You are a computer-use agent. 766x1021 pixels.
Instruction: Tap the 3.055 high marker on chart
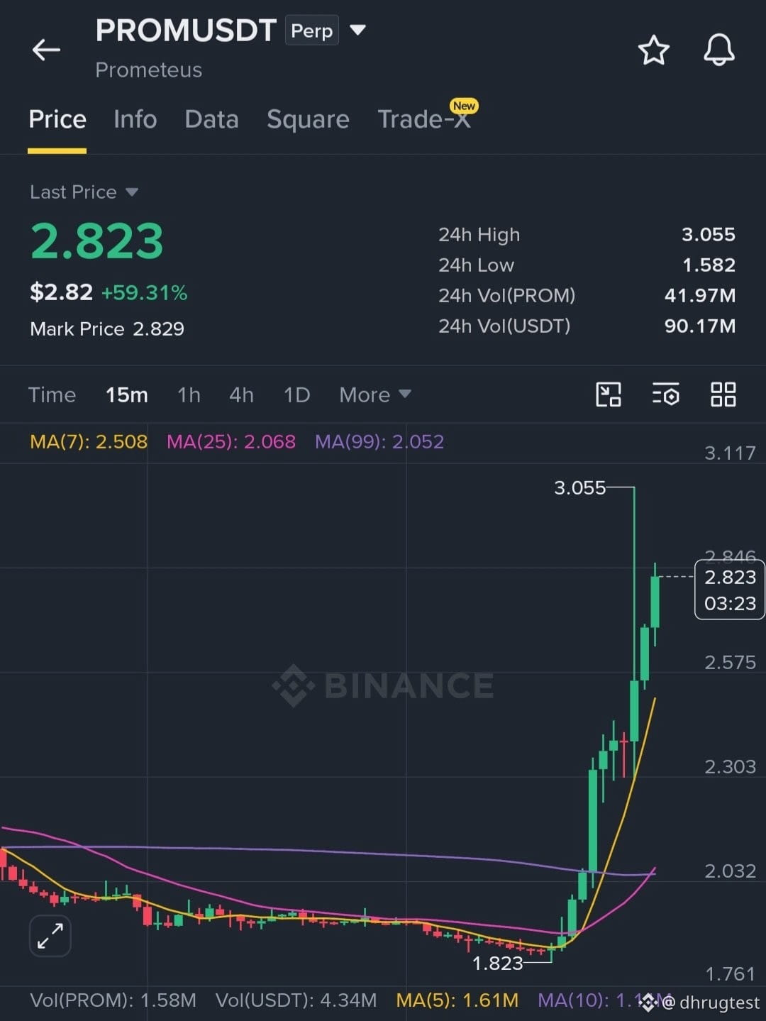[579, 487]
